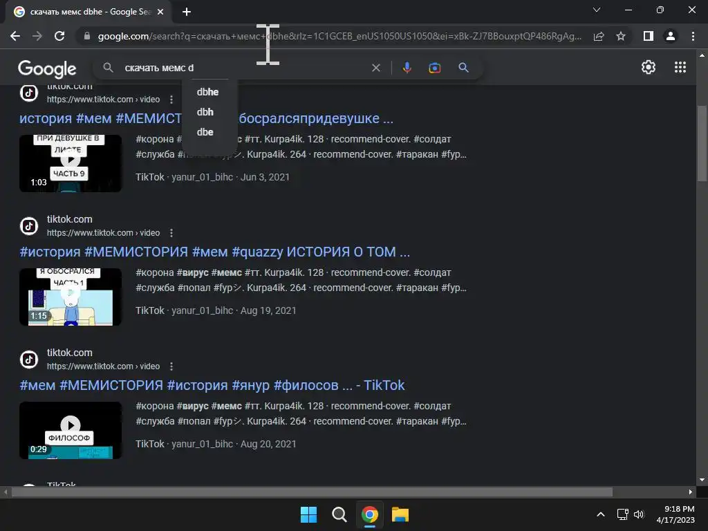Open a new browser tab

tap(187, 12)
